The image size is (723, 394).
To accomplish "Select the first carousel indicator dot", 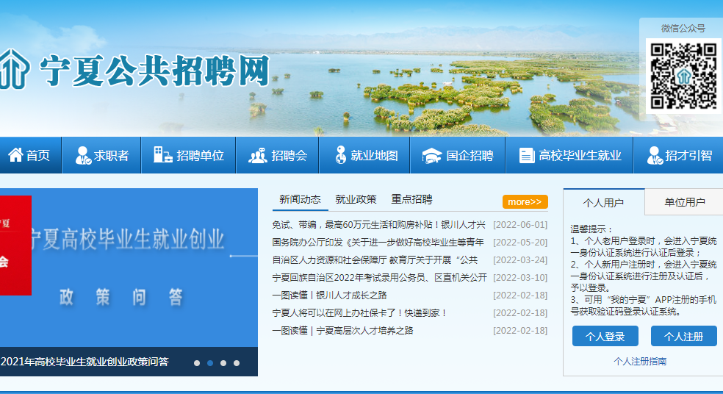I will tap(197, 362).
